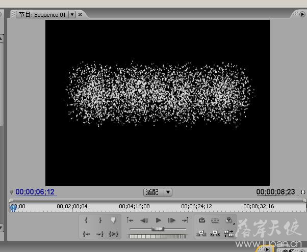The image size is (307, 252).
Task: Click the Lift button
Action: [x=201, y=234]
